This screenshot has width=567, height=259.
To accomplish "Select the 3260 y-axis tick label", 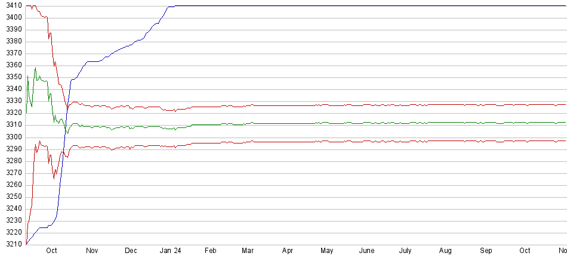I will [x=11, y=185].
